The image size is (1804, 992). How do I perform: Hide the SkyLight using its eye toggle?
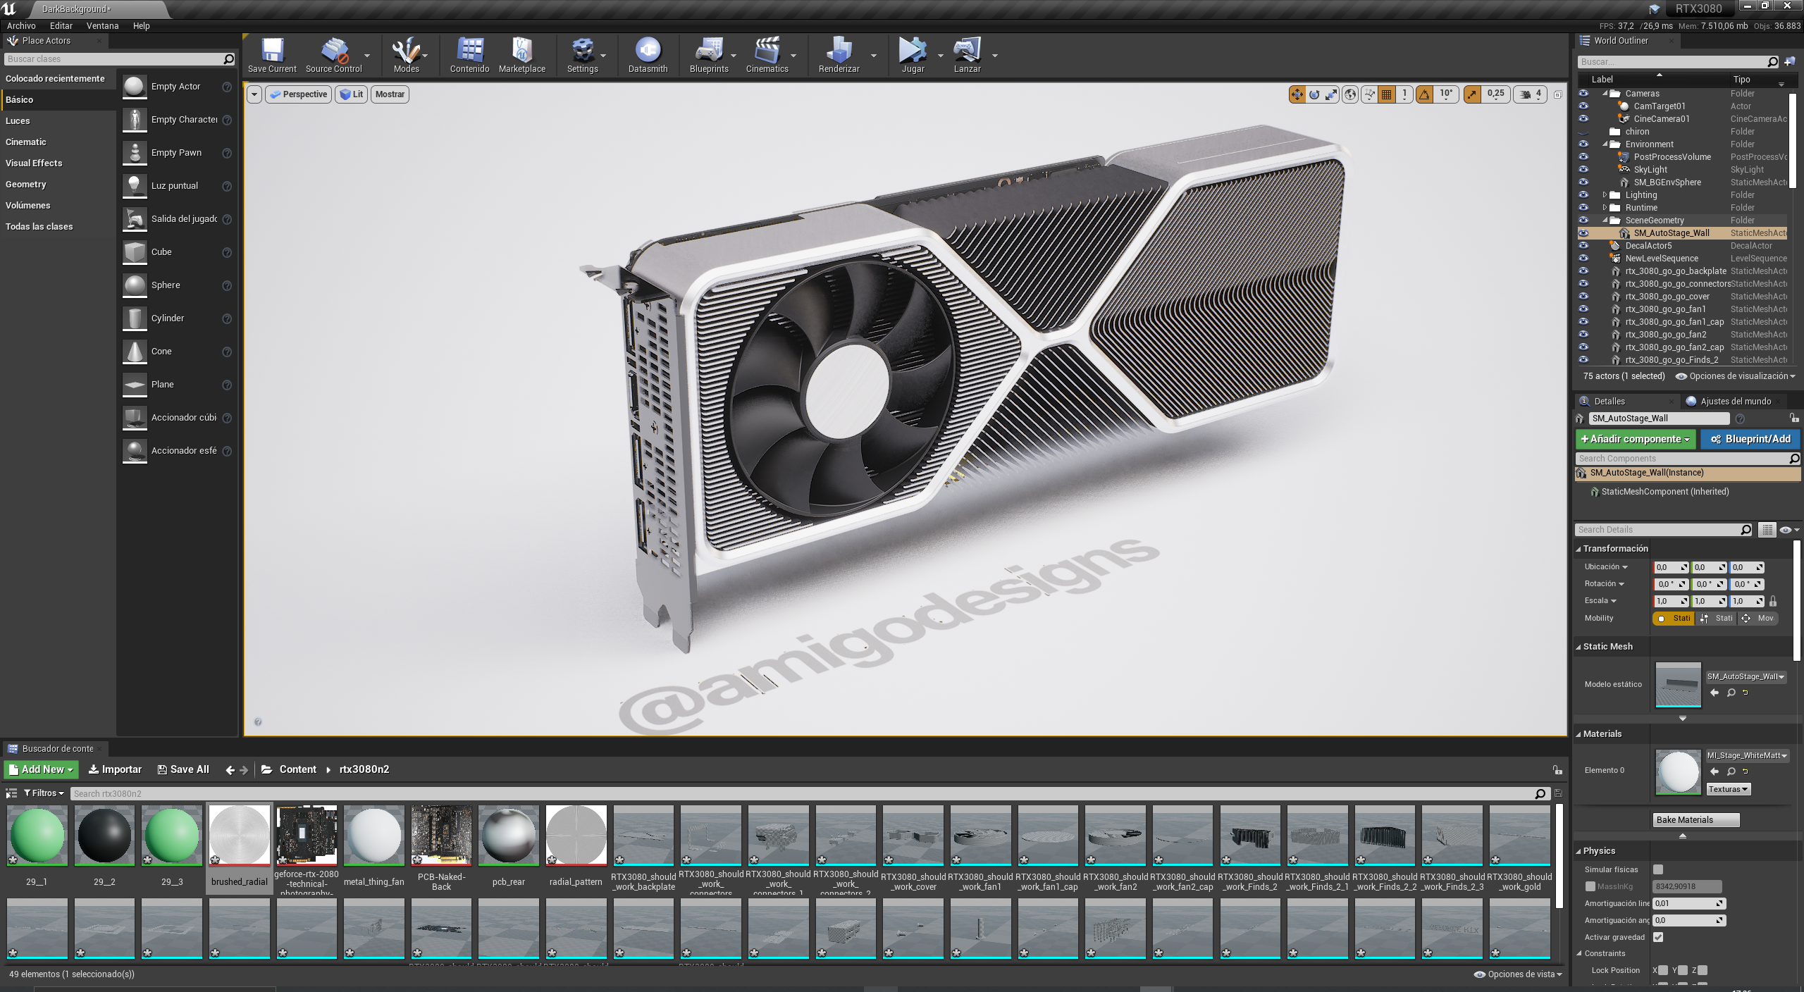point(1583,169)
